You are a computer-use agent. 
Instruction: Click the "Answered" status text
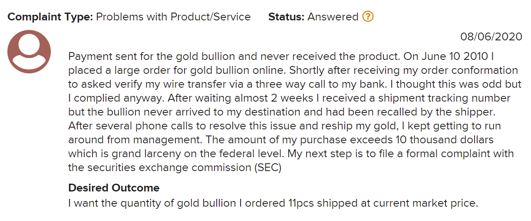coord(333,17)
